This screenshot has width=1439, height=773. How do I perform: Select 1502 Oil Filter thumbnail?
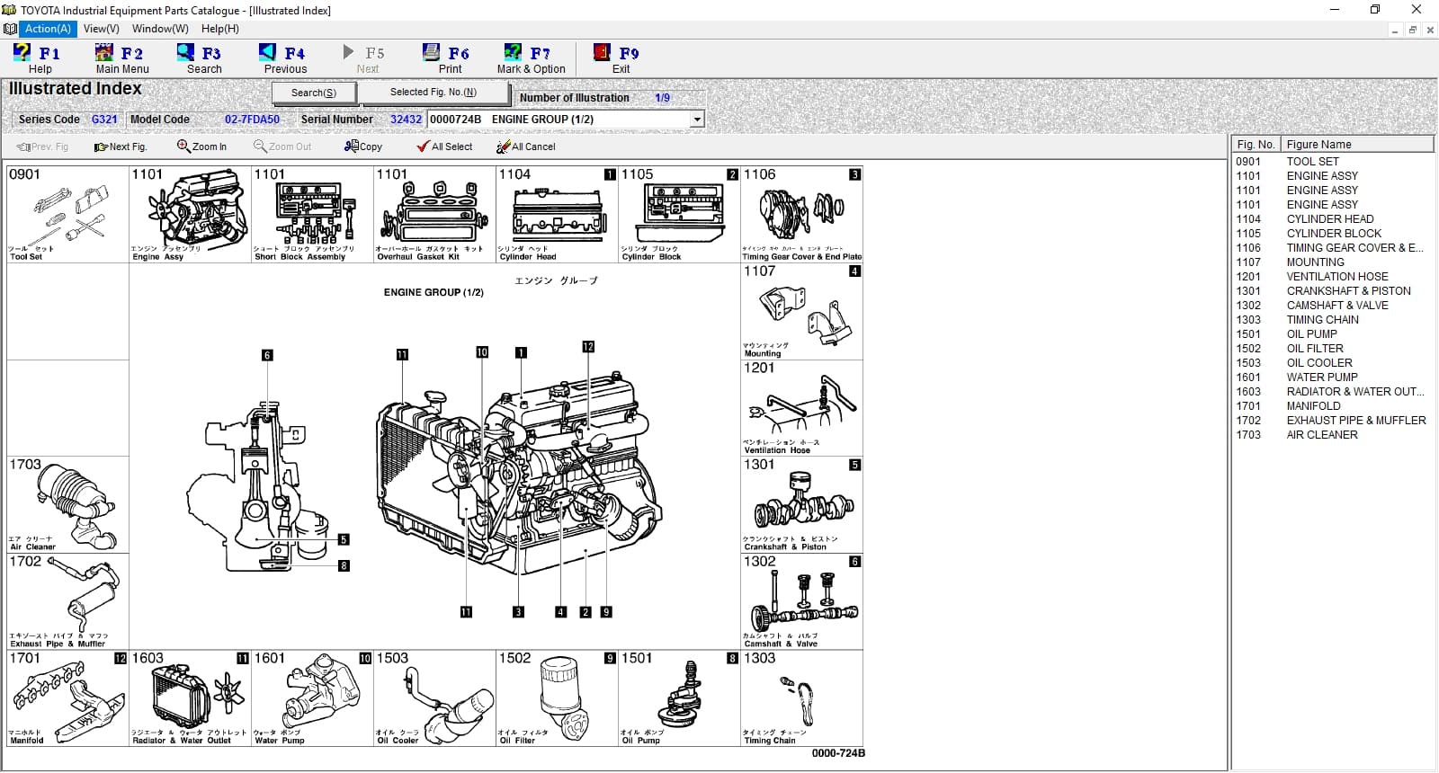557,698
